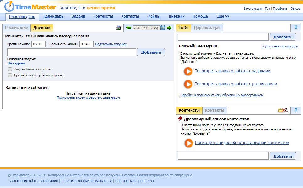Play the video about using contexts
Image resolution: width=303 pixels, height=188 pixels.
[x=189, y=143]
